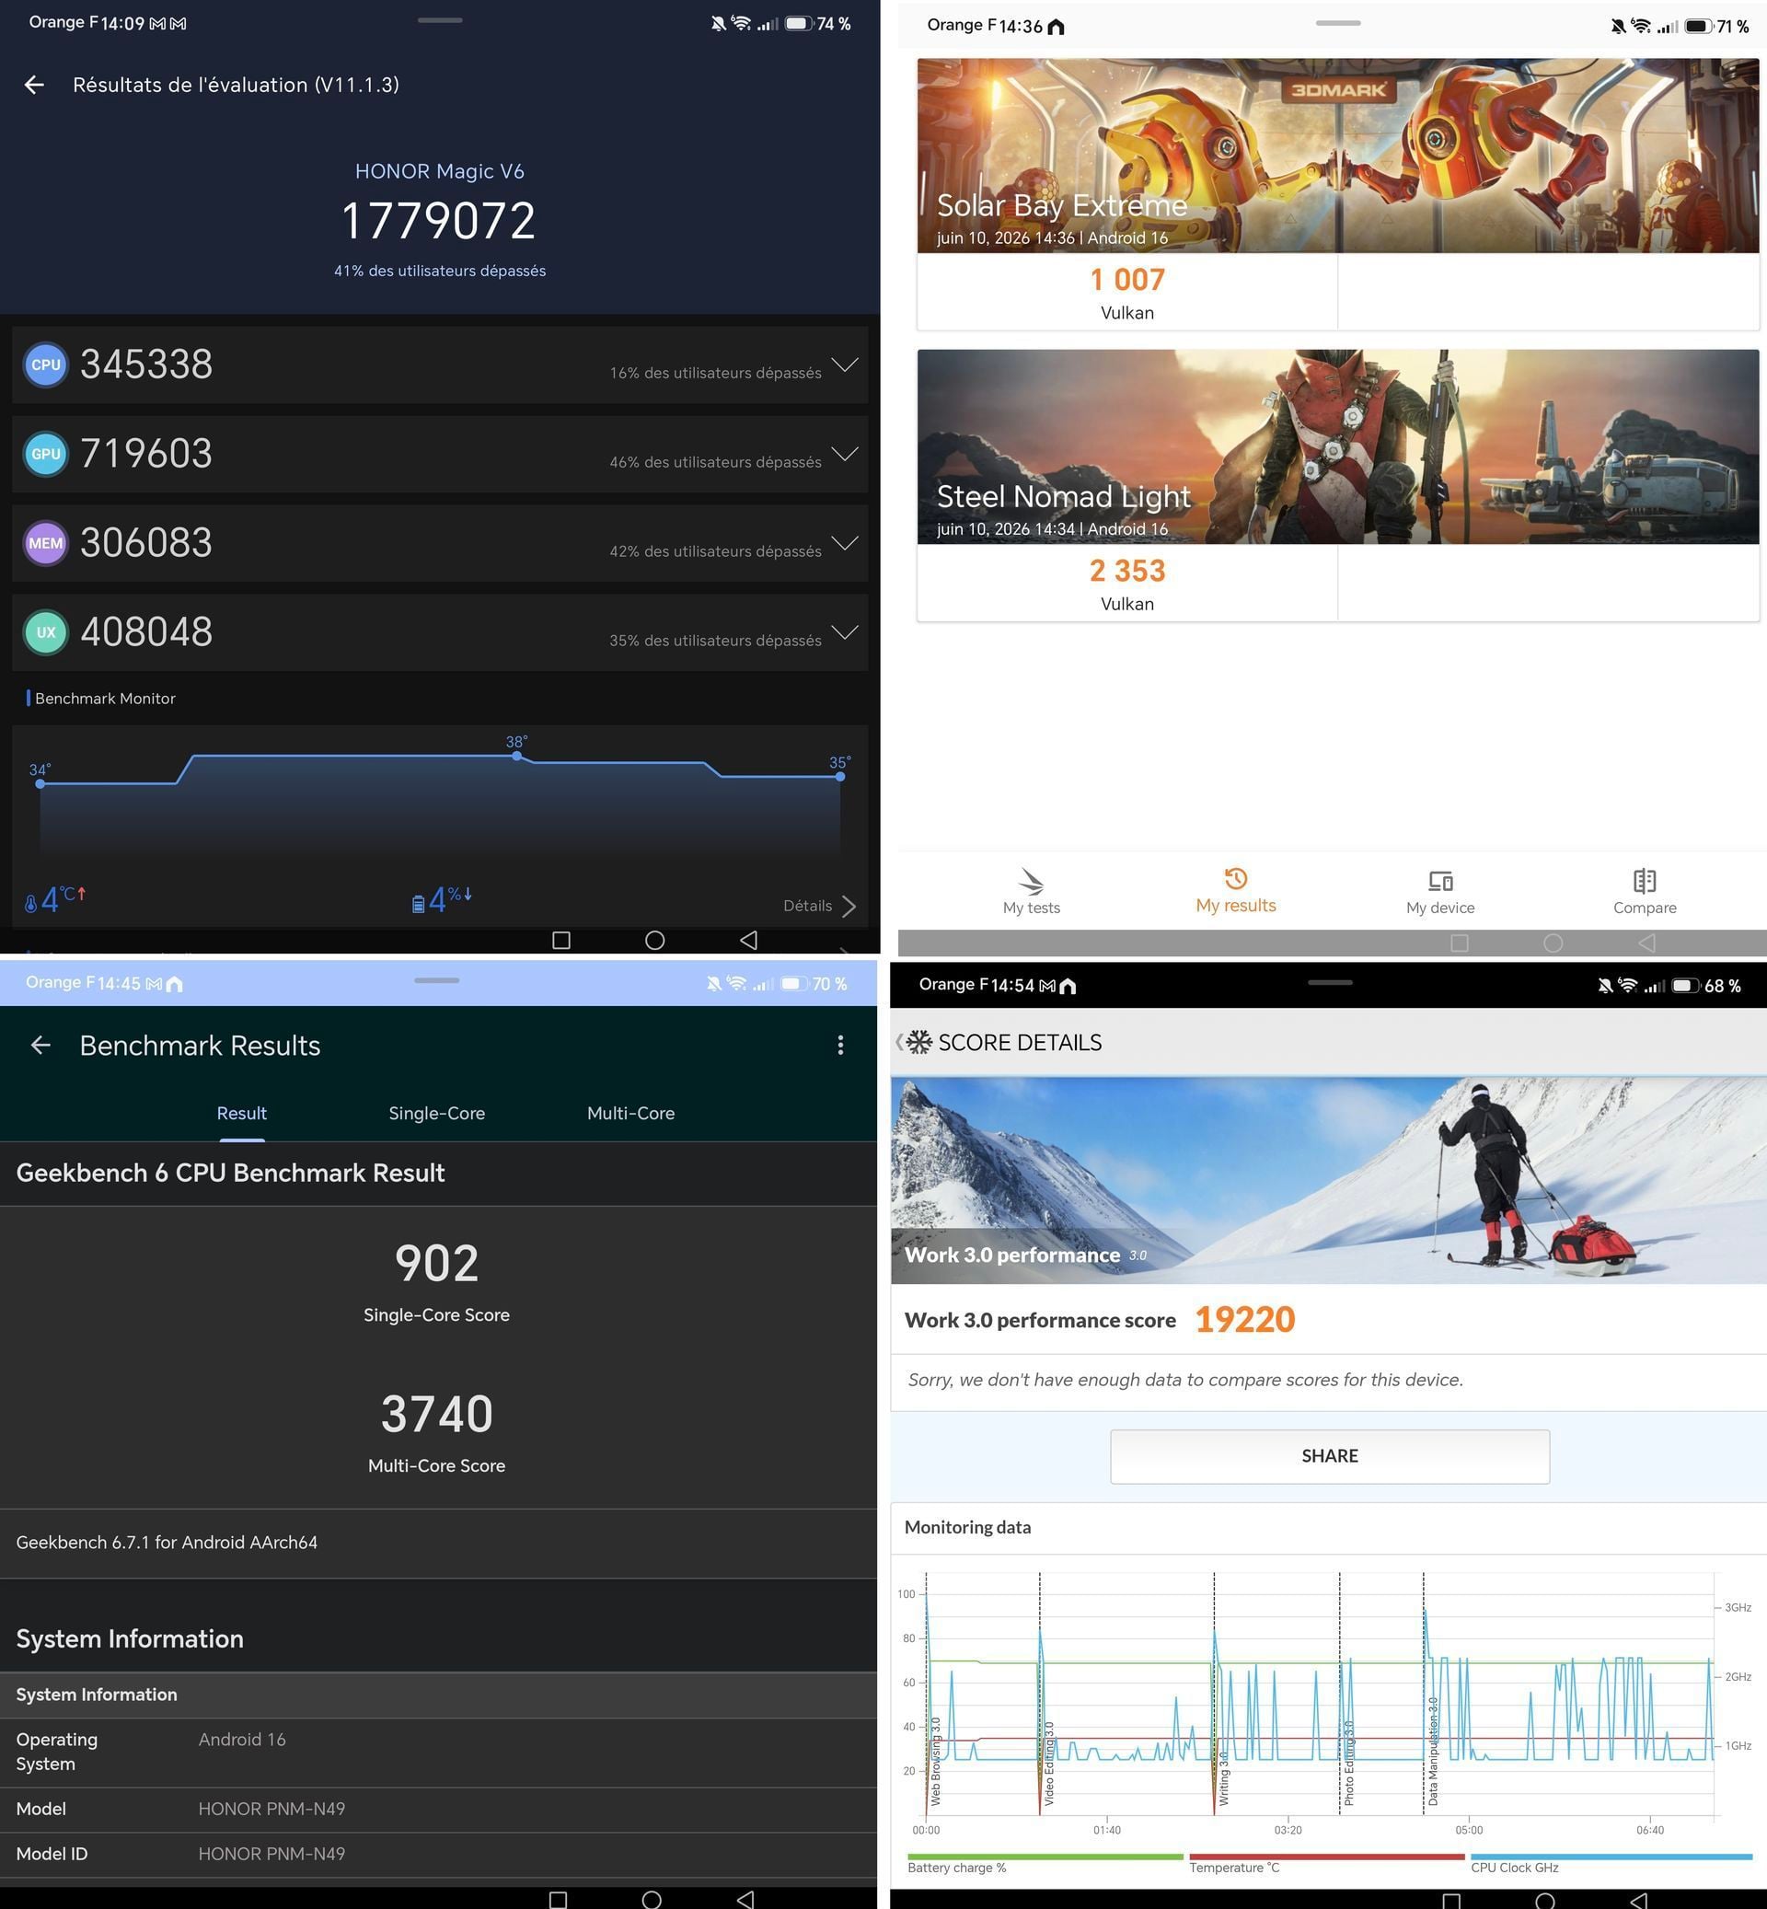The width and height of the screenshot is (1767, 1909).
Task: Tap the SHARE button in PCMark
Action: [x=1330, y=1455]
